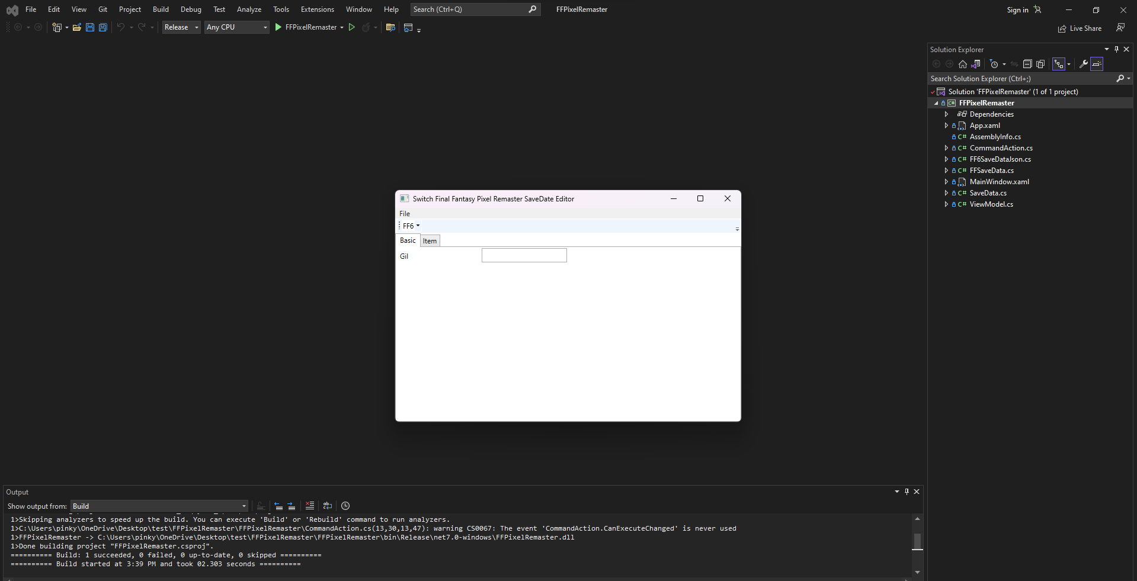The width and height of the screenshot is (1137, 581).
Task: Open the FFPixelRemaster startup target dropdown arrow
Action: (x=342, y=27)
